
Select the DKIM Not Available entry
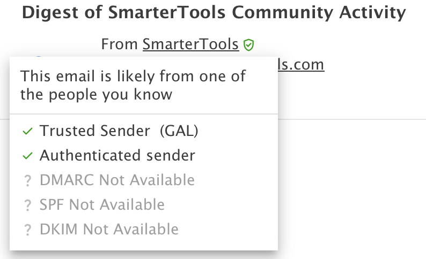[109, 230]
